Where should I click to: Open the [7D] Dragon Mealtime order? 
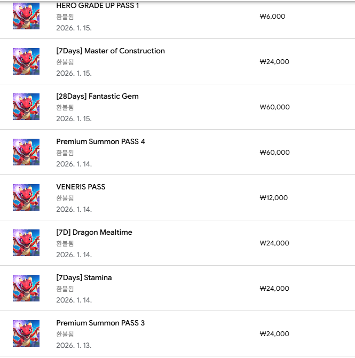[x=94, y=233]
